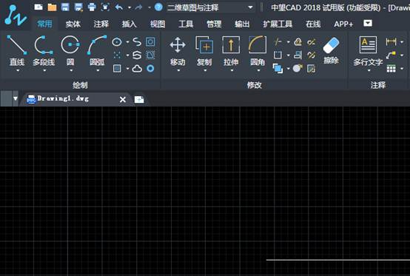Image resolution: width=410 pixels, height=276 pixels.
Task: Select the Donut ring icon
Action: point(150,69)
